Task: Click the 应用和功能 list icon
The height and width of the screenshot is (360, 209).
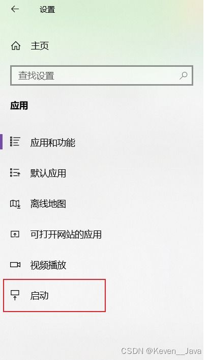Action: click(x=15, y=142)
